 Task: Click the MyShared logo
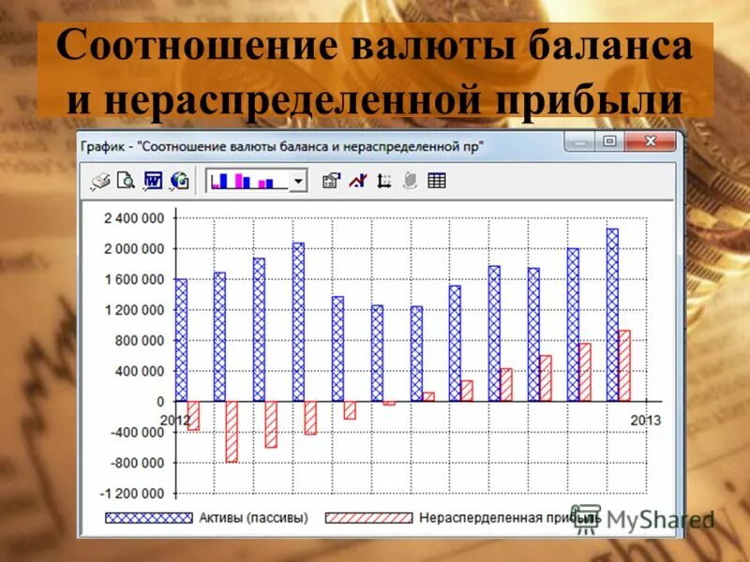(x=656, y=517)
